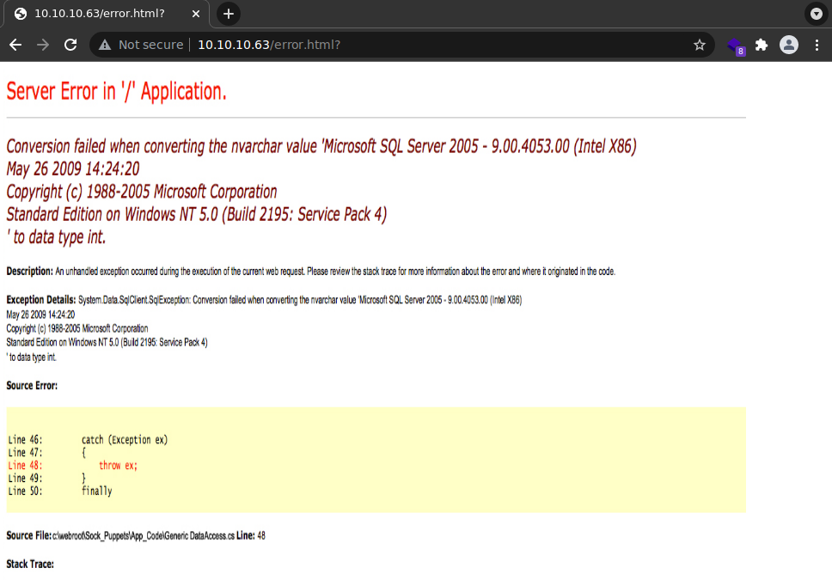Open the Extensions puzzle piece menu
The image size is (832, 580).
tap(761, 45)
